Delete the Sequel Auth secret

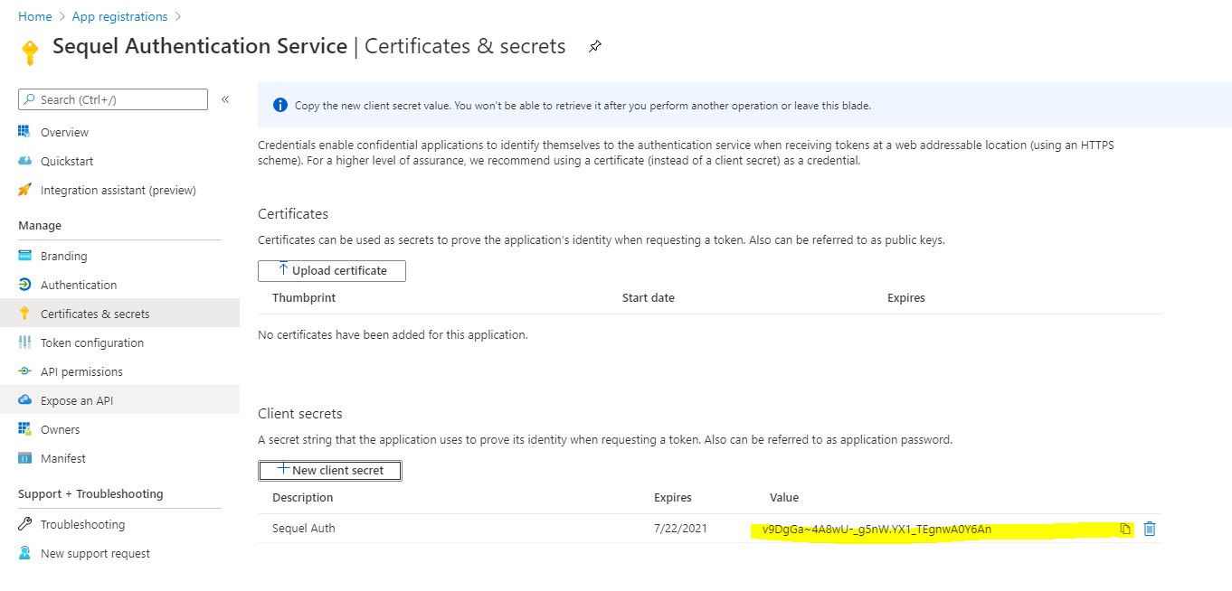coord(1149,529)
